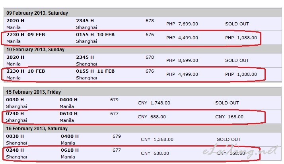Select the PHP 1,088.00 fare on 10 FEB

click(x=241, y=74)
